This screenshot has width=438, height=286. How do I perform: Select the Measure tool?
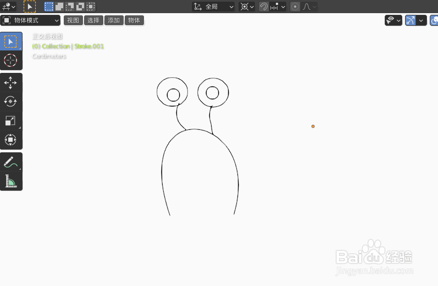(x=10, y=181)
